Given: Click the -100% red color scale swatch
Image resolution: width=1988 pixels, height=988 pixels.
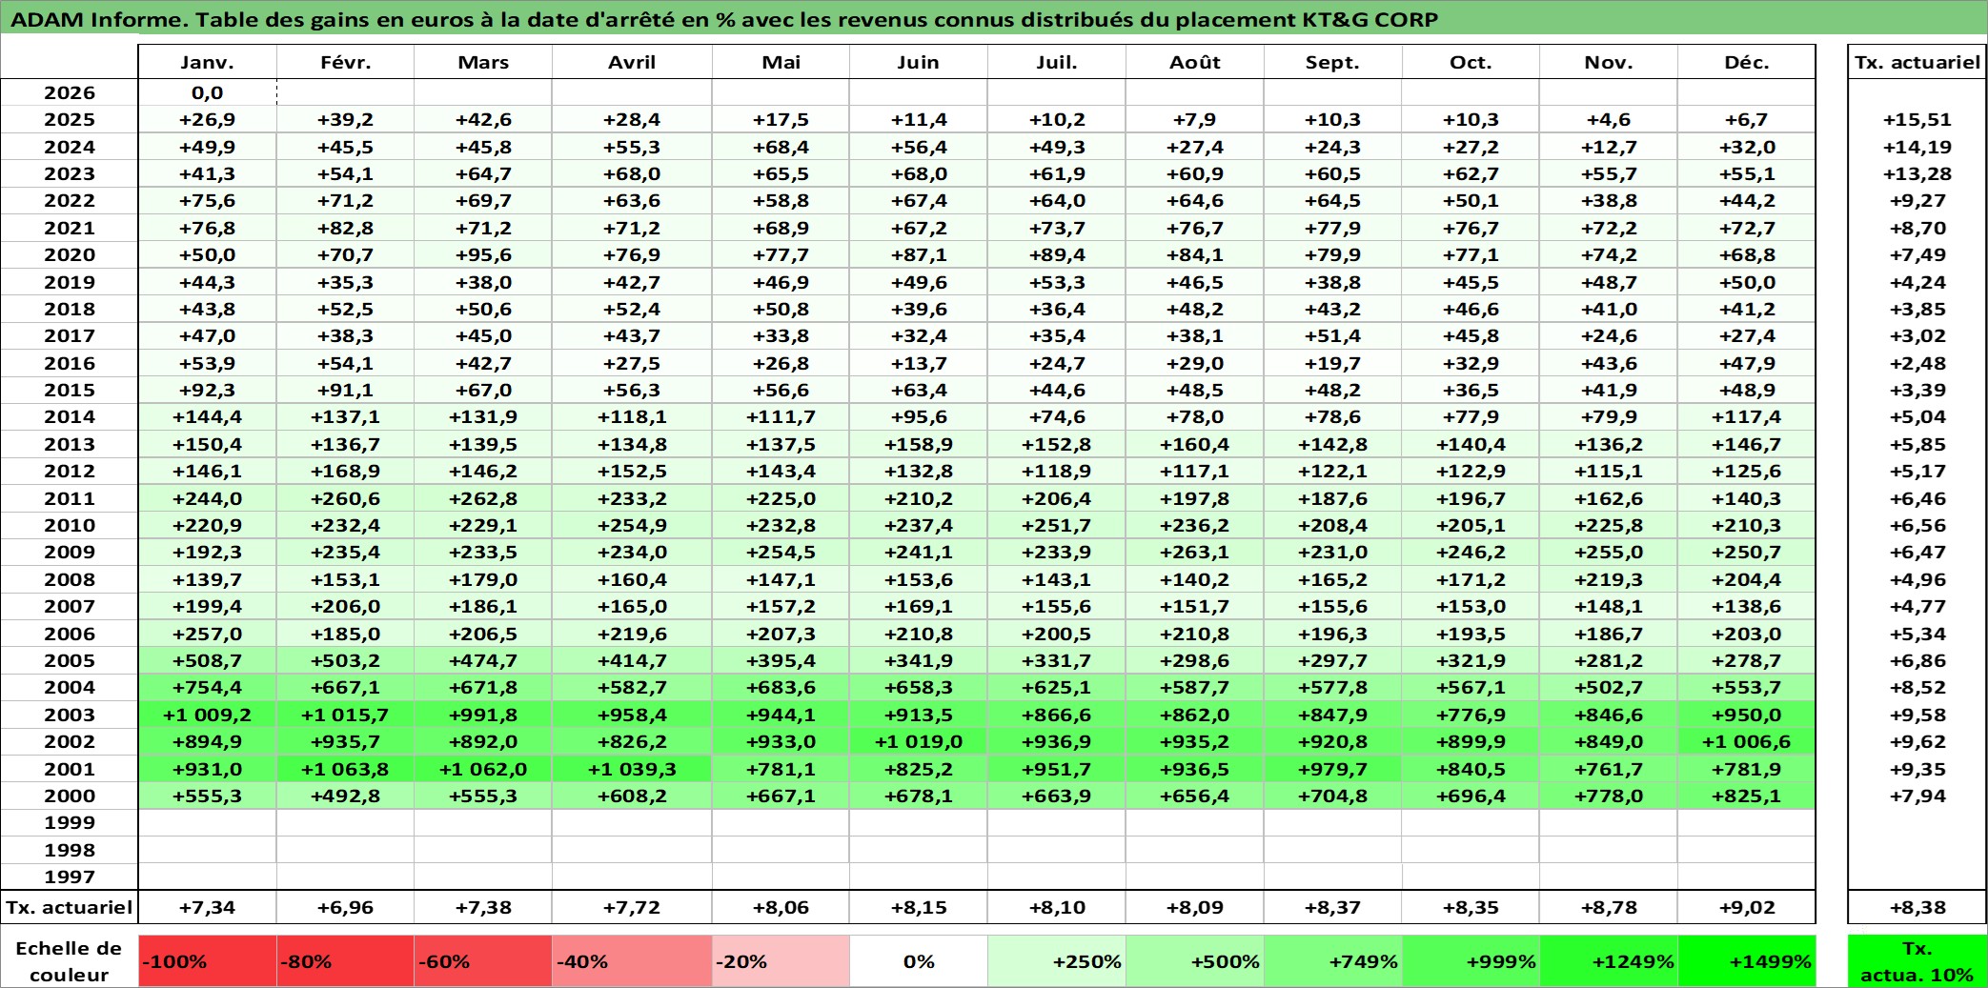Looking at the screenshot, I should pyautogui.click(x=208, y=961).
